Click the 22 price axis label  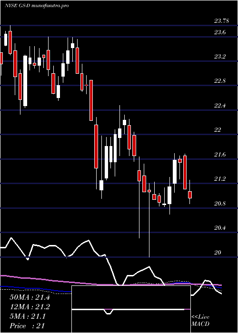tap(218, 130)
